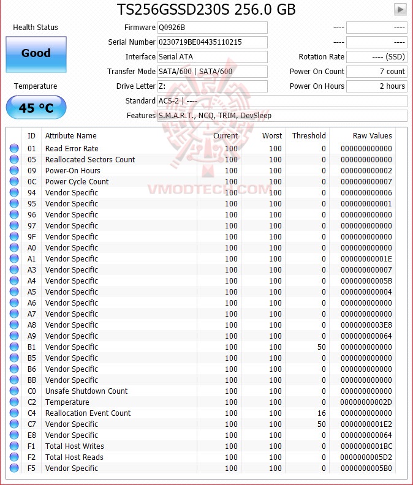Click status icon for Total Host Reads

coord(14,457)
